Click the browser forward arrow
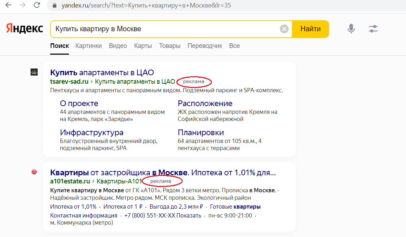This screenshot has width=406, height=237. 22,5
